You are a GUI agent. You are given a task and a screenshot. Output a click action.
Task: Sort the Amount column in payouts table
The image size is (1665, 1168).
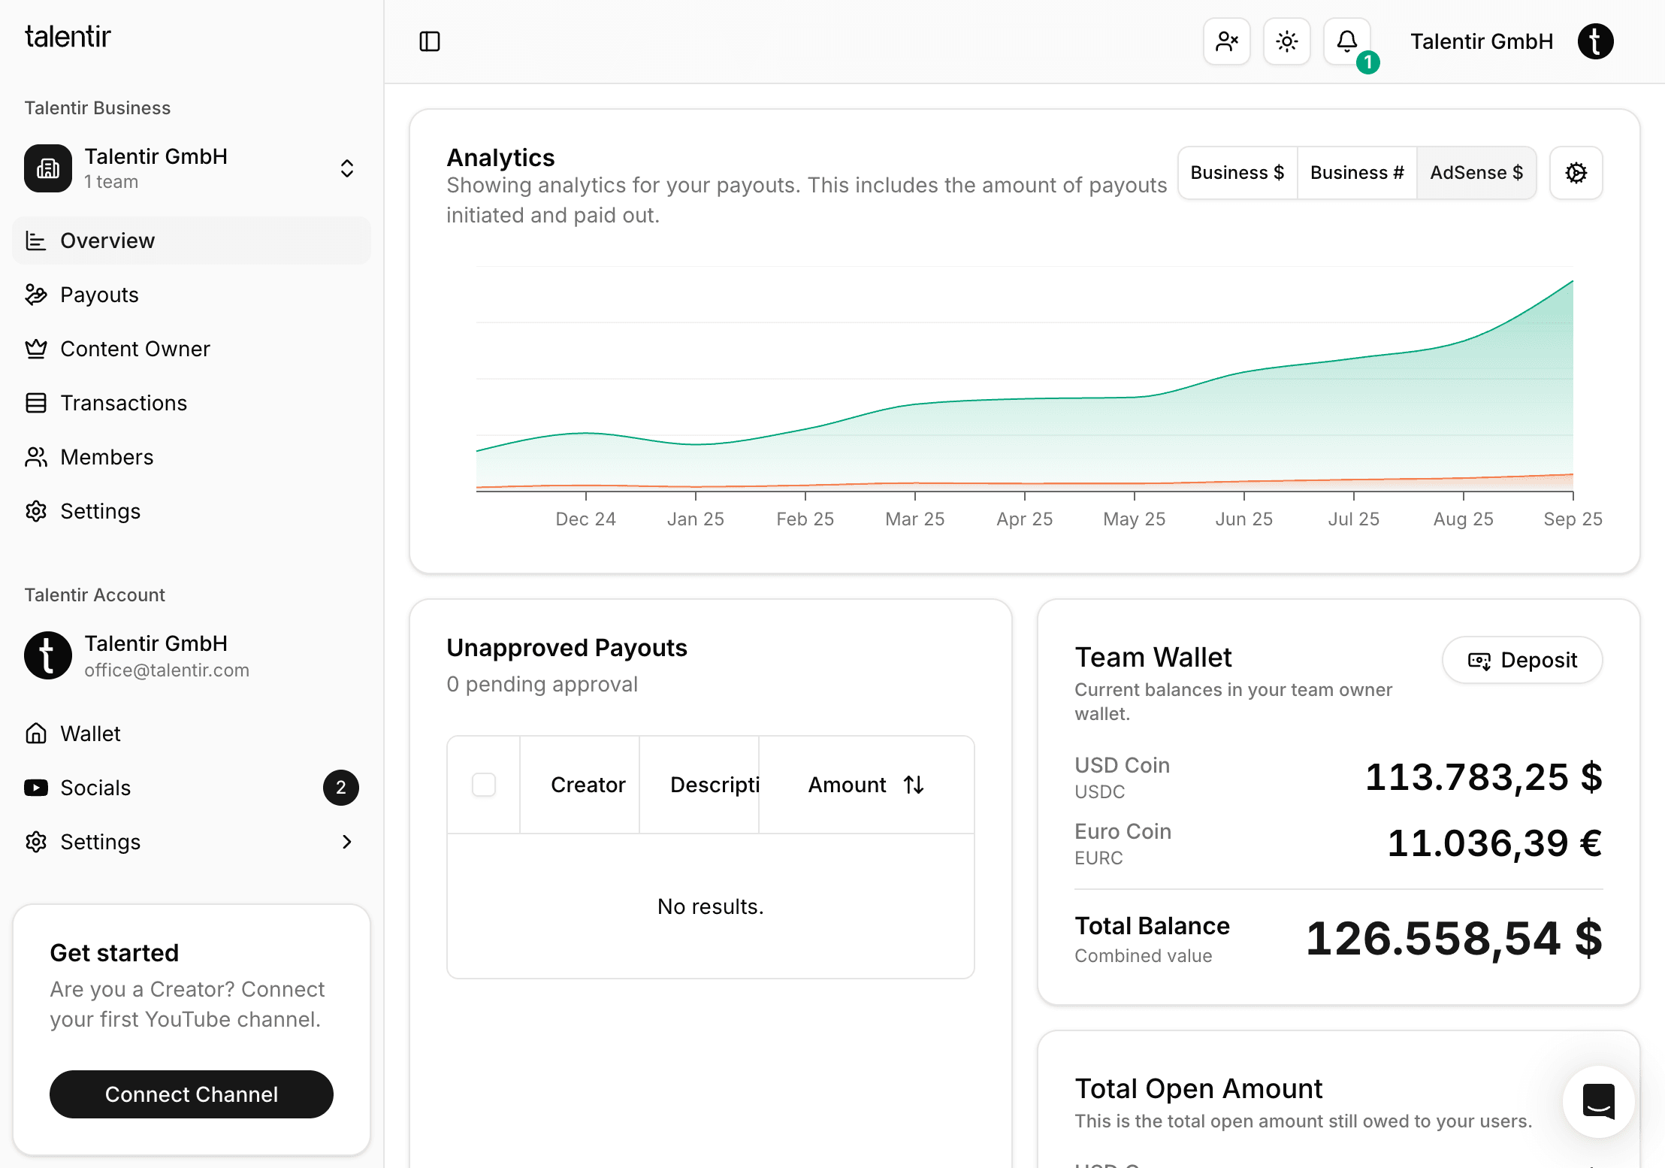tap(914, 784)
